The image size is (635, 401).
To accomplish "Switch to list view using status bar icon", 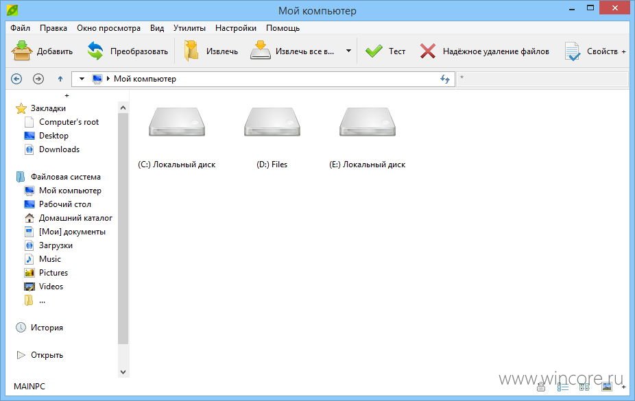I will (562, 387).
